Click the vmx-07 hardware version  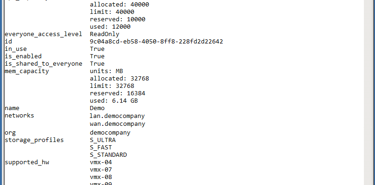(101, 170)
